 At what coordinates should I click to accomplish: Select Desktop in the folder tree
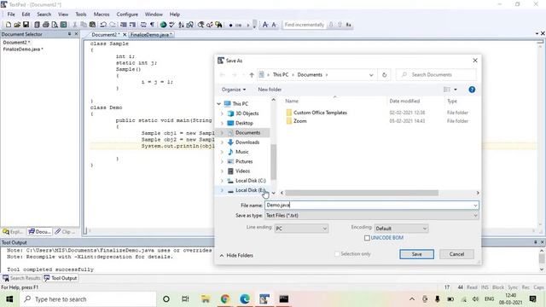(x=244, y=123)
